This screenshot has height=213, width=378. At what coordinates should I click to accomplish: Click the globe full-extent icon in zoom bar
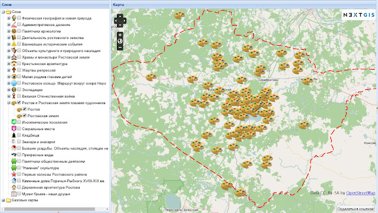(120, 41)
